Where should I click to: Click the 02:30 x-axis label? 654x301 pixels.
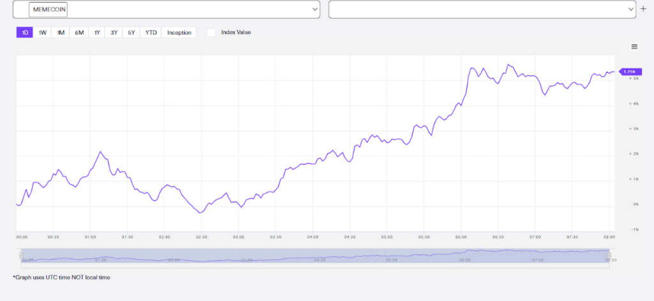coord(201,236)
